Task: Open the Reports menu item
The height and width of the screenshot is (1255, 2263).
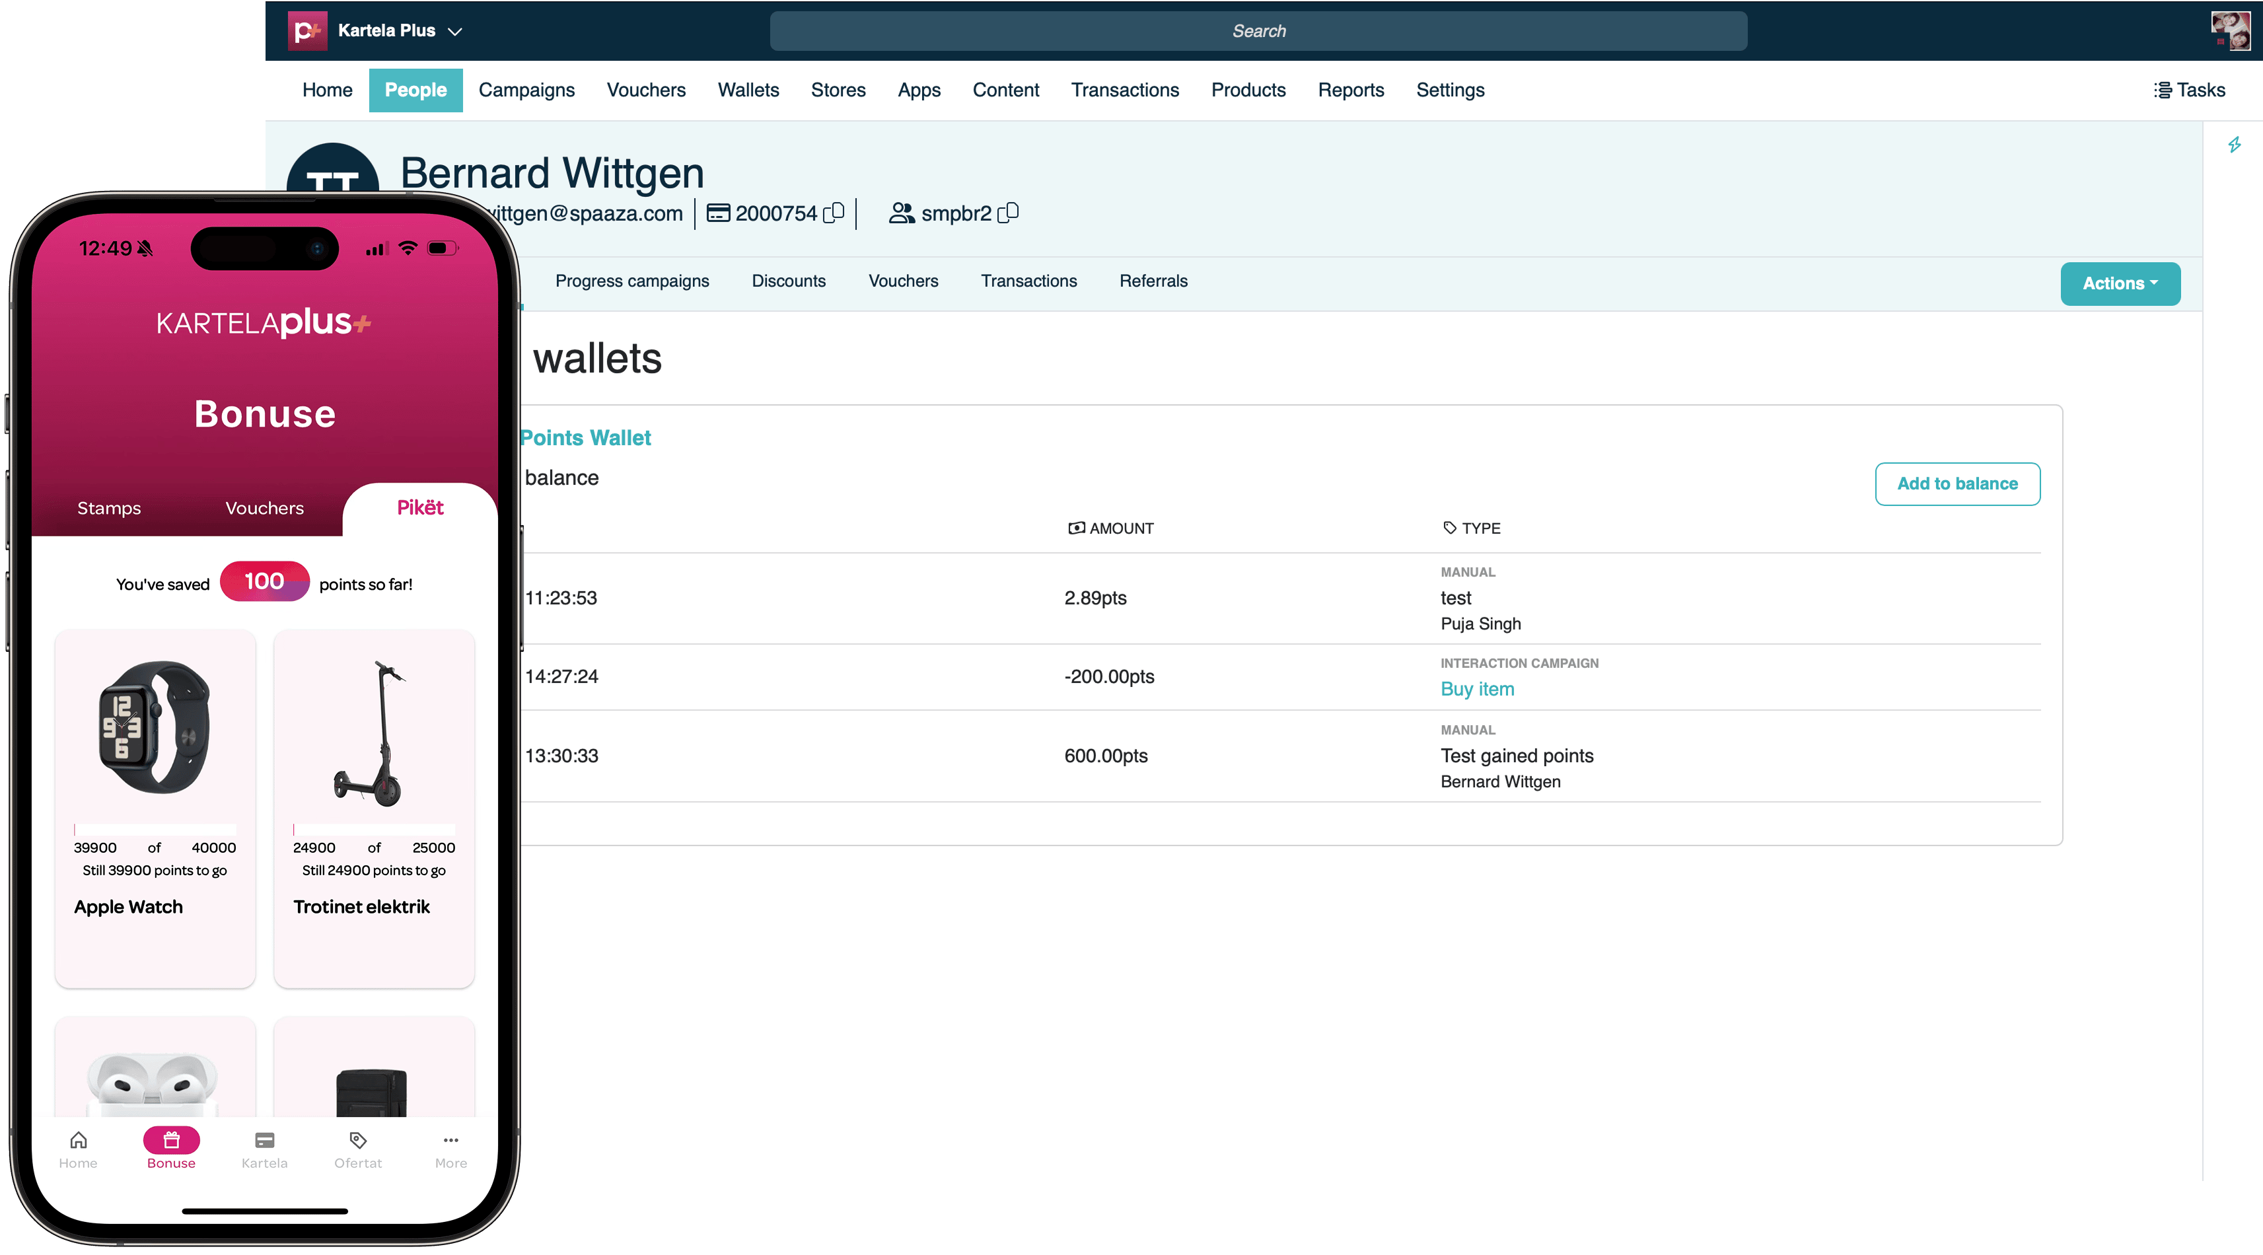Action: pos(1350,90)
